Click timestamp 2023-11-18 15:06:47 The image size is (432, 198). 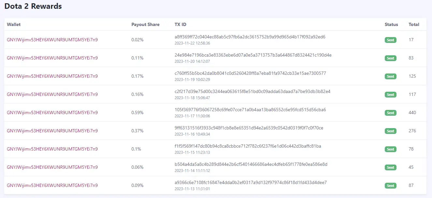tap(192, 98)
